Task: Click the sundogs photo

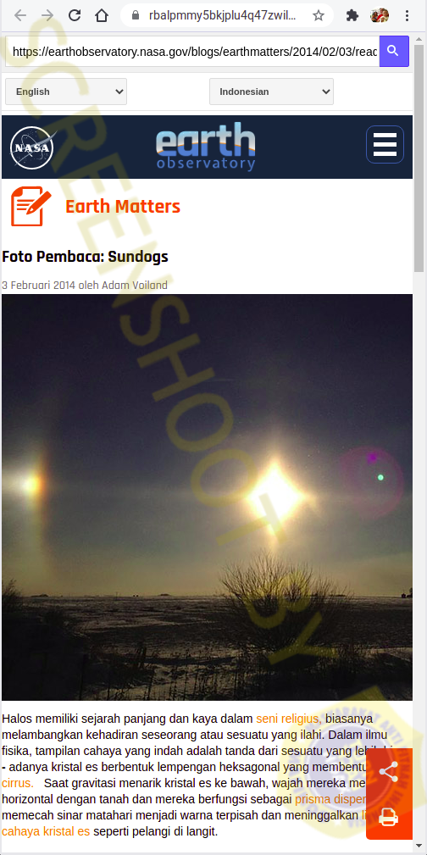Action: tap(208, 497)
